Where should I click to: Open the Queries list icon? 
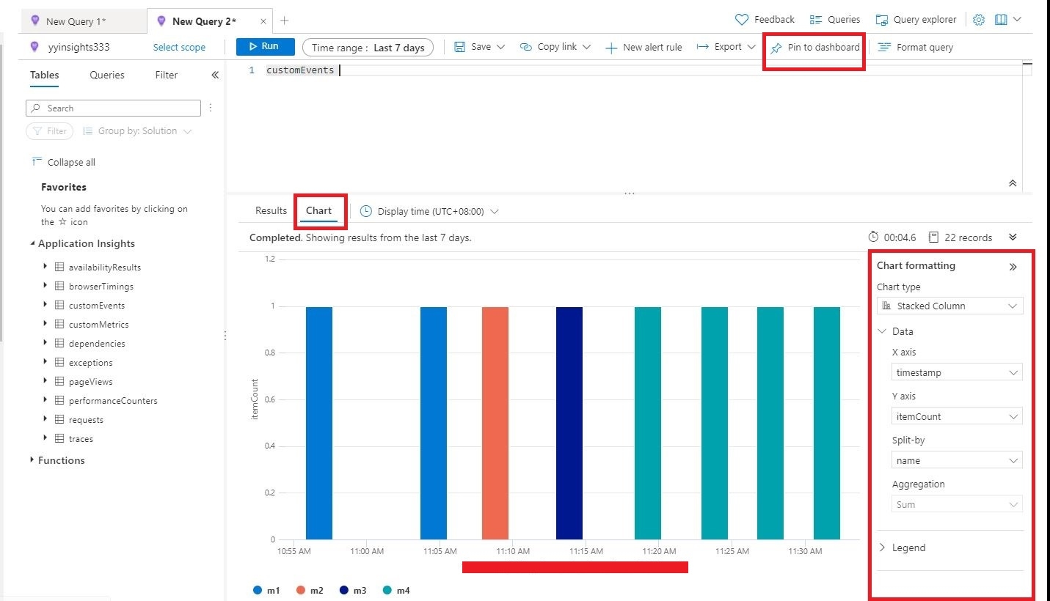click(x=815, y=20)
